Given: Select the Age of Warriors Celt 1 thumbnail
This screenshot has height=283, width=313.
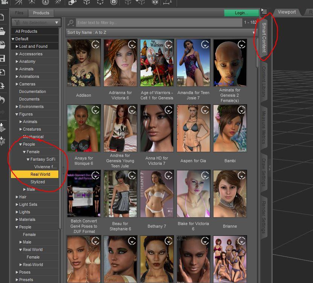Looking at the screenshot, I should click(x=157, y=63).
